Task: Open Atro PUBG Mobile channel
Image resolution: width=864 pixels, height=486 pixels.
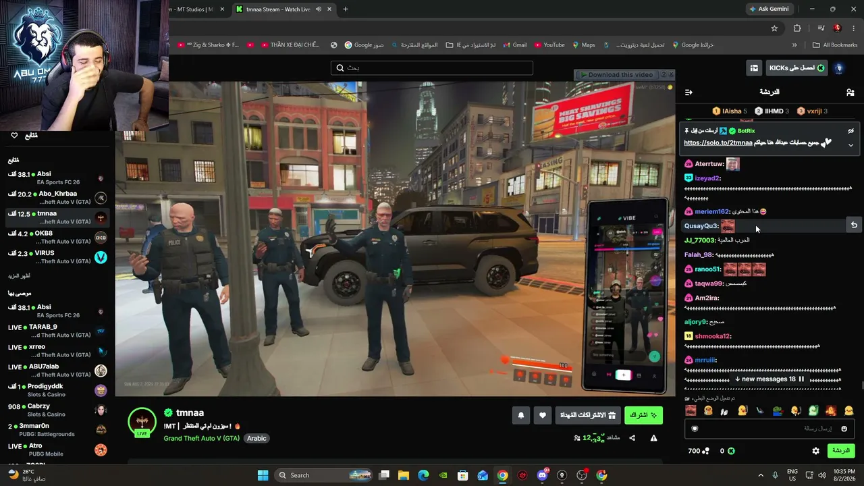Action: [x=57, y=450]
